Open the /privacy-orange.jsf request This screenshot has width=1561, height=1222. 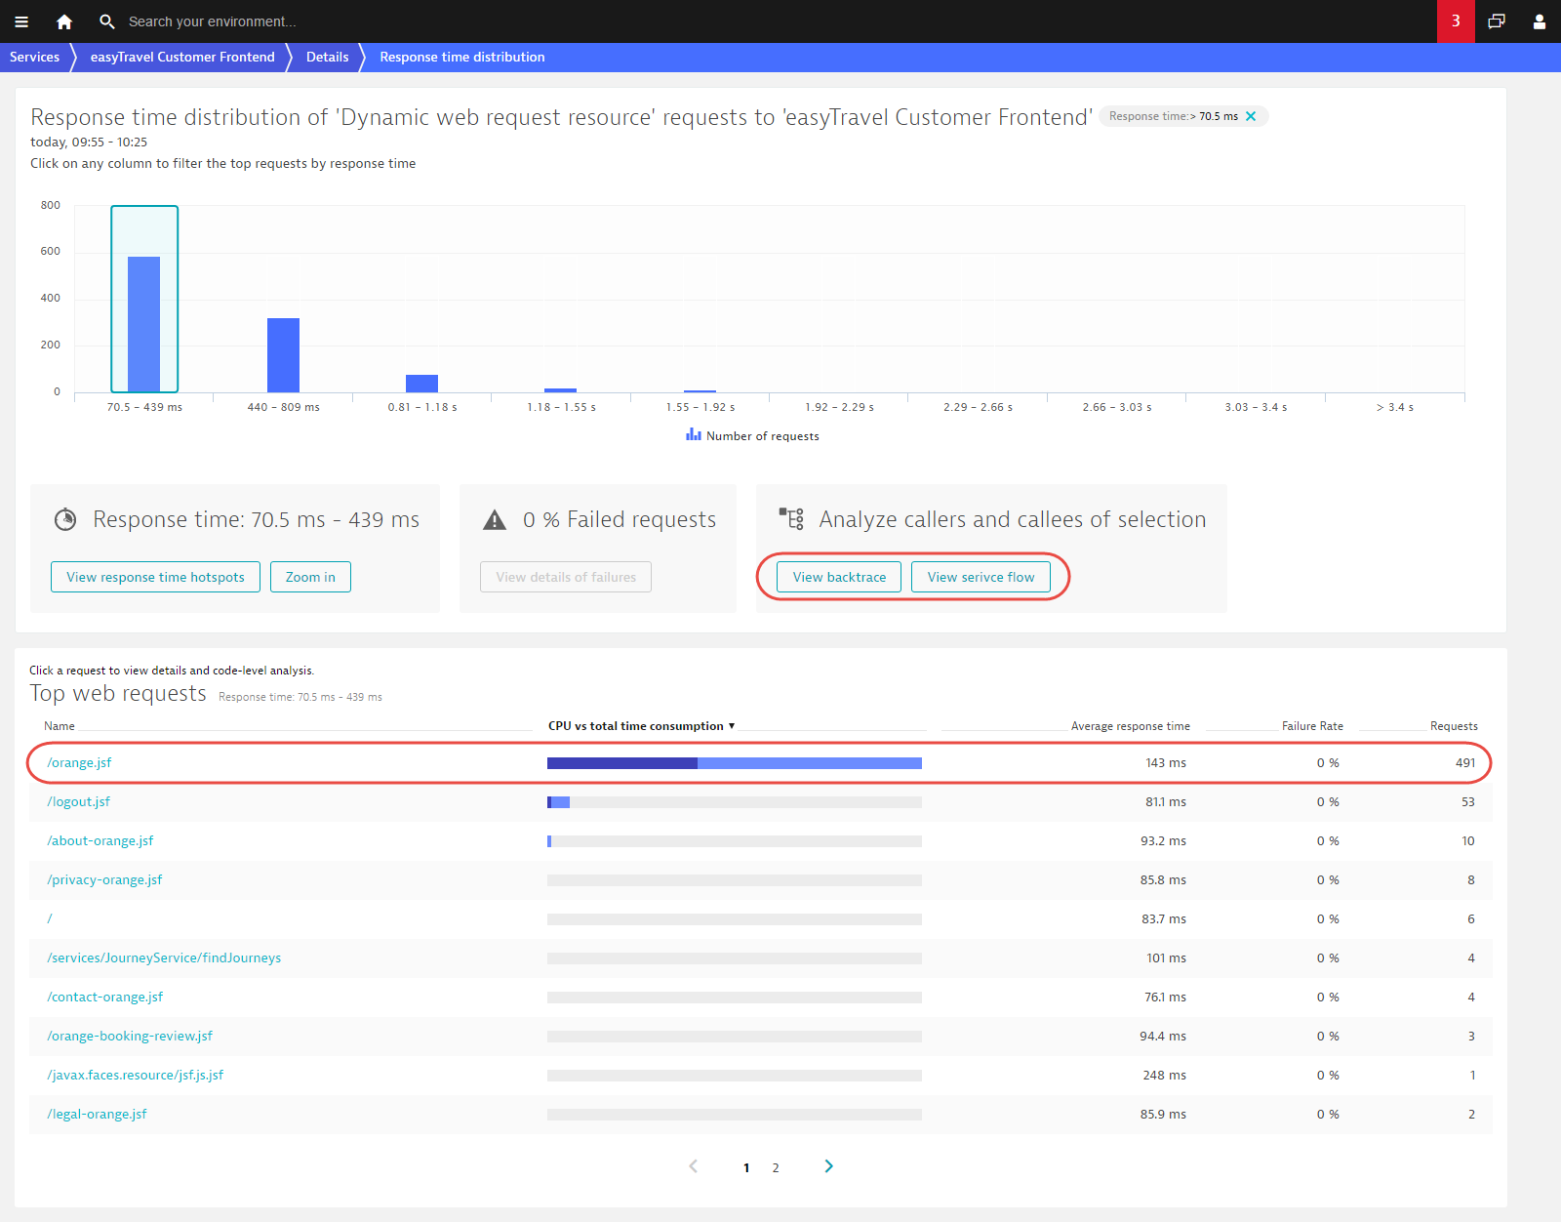tap(104, 879)
